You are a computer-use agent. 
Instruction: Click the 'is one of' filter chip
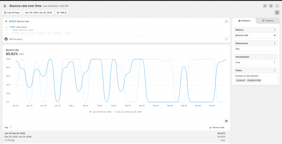[x=240, y=80]
